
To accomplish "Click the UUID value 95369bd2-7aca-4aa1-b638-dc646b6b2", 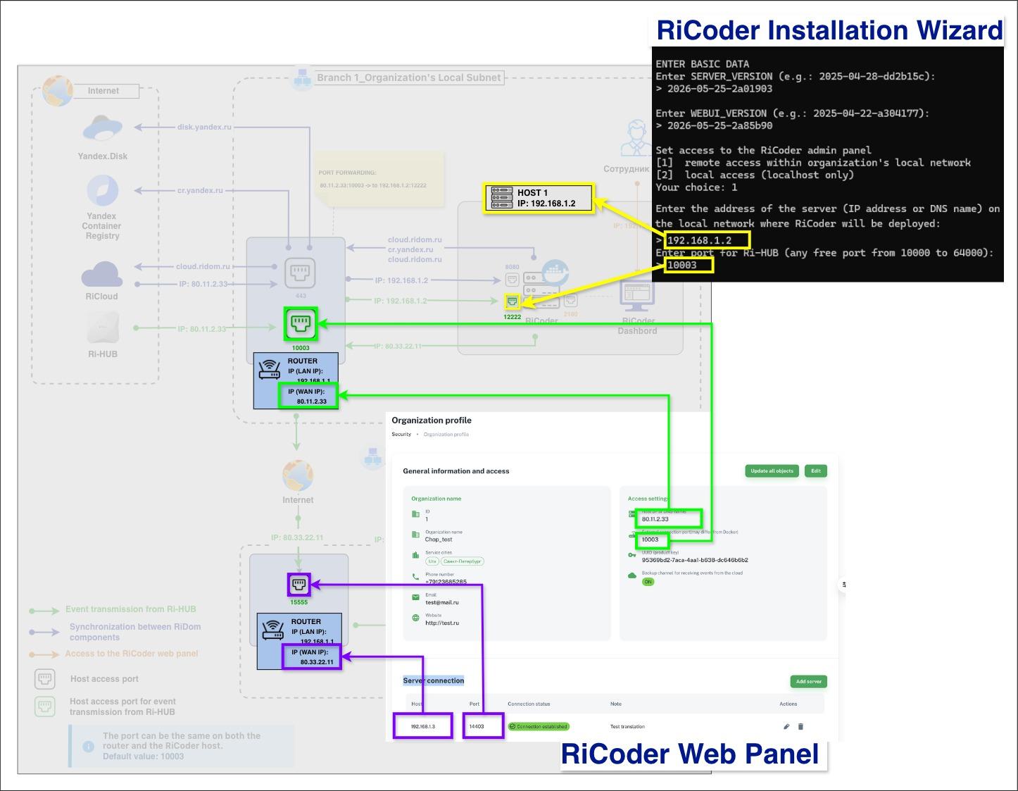I will coord(695,560).
